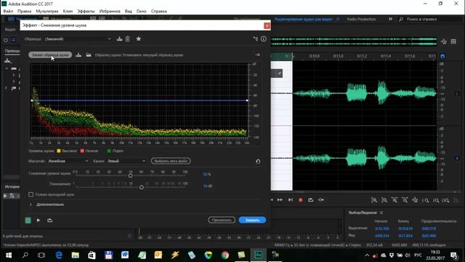Click zoom out amplitude icon
The width and height of the screenshot is (465, 262).
[x=384, y=200]
